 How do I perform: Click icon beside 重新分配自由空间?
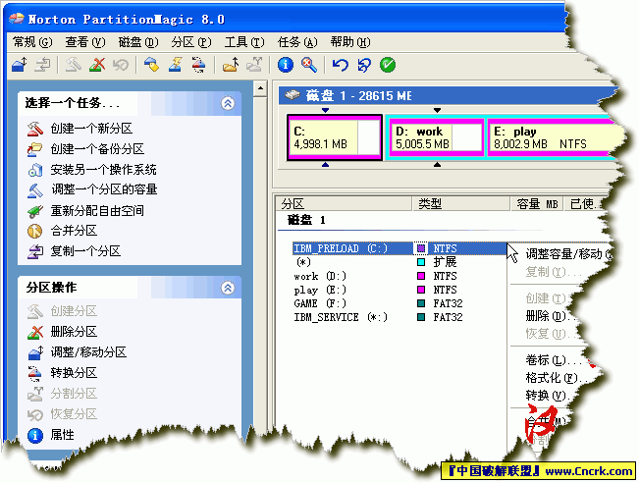pos(35,211)
